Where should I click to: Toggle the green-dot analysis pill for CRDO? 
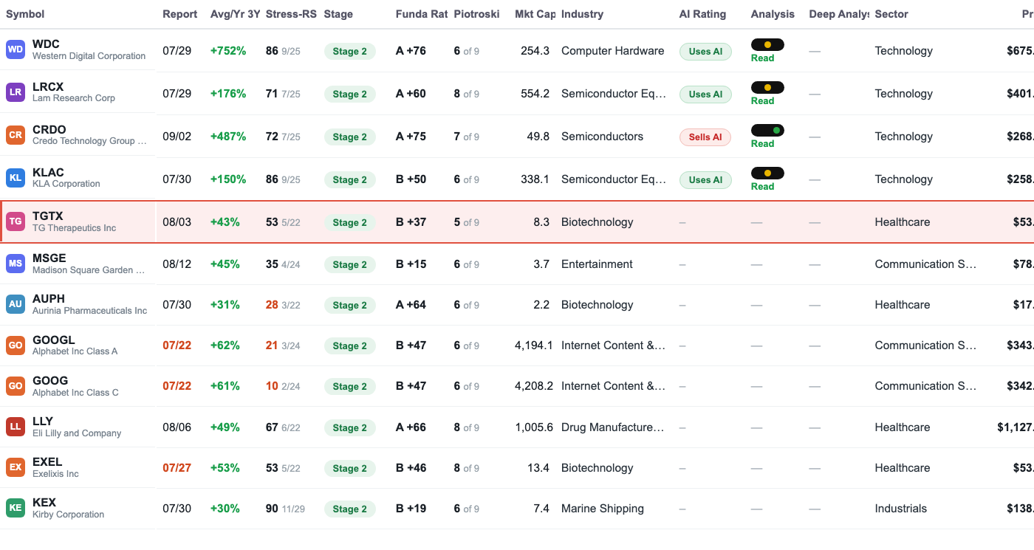coord(767,130)
